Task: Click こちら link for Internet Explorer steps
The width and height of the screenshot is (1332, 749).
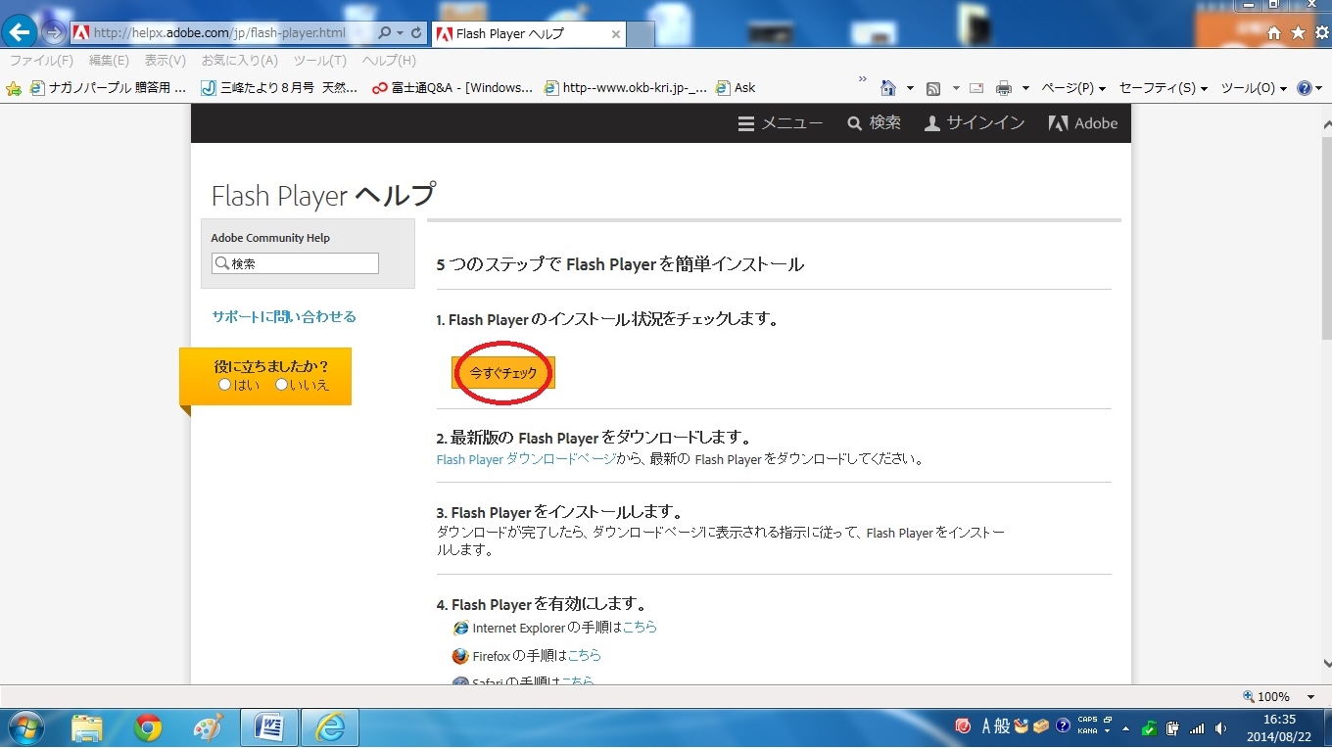Action: 640,627
